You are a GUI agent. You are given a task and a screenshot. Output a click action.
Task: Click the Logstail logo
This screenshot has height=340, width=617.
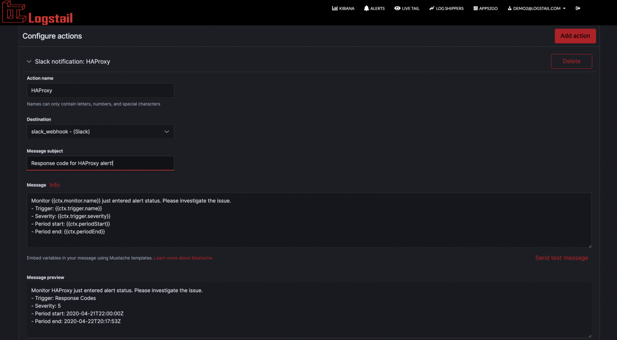[x=37, y=13]
